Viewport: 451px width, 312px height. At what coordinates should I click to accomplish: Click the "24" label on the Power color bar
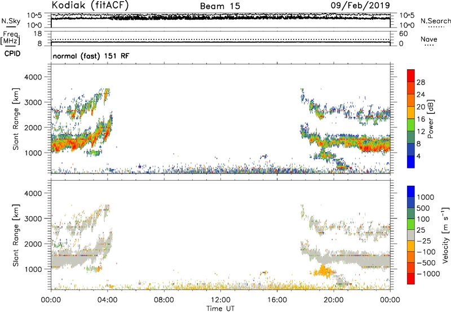pos(421,95)
